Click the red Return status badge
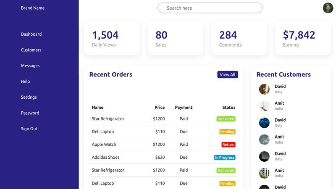Image resolution: width=336 pixels, height=189 pixels. (228, 144)
